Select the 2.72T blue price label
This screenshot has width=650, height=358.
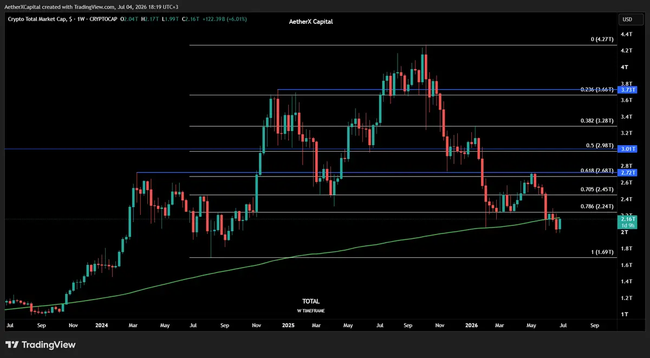(x=627, y=172)
